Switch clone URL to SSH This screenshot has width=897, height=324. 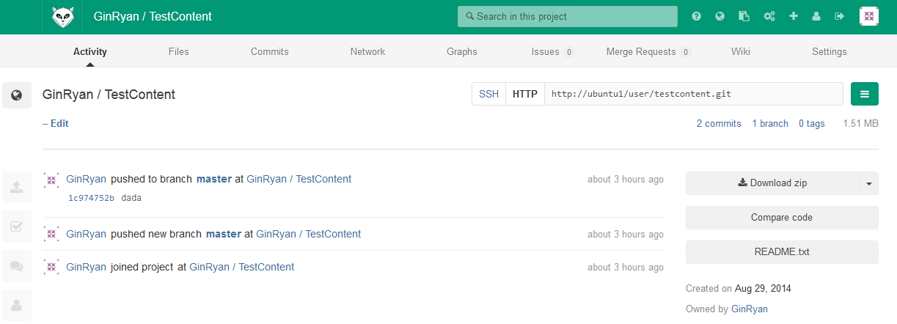coord(488,94)
